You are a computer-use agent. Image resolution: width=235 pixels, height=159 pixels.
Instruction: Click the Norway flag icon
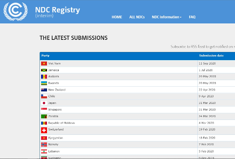[44, 145]
